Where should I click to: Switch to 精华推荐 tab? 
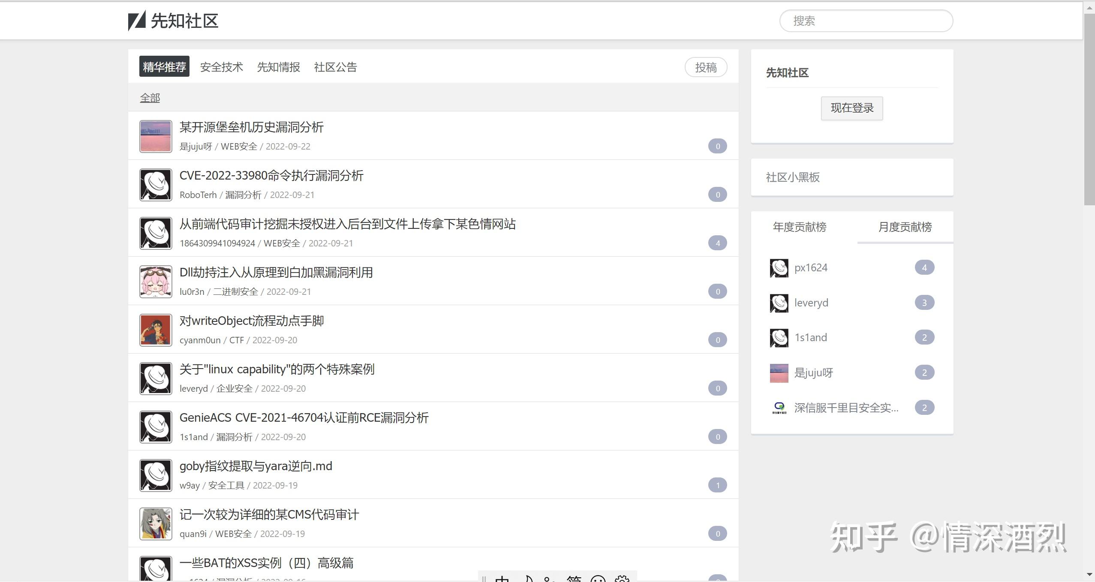164,67
